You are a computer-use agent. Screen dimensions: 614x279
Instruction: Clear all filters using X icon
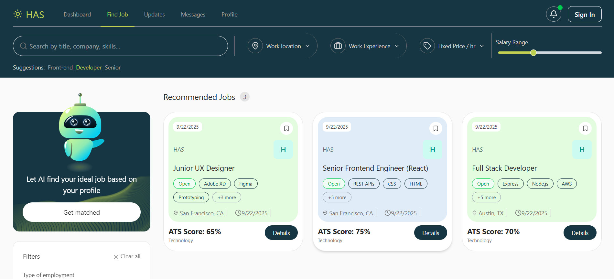pyautogui.click(x=115, y=257)
